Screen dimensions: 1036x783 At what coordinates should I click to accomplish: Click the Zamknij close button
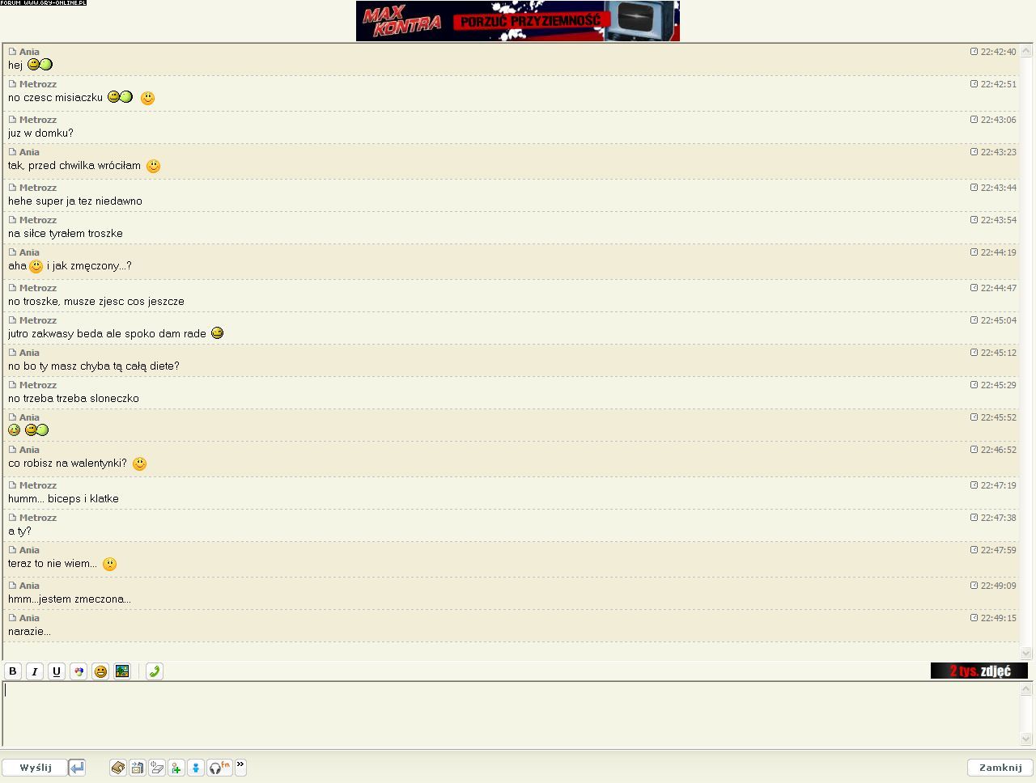click(1000, 768)
